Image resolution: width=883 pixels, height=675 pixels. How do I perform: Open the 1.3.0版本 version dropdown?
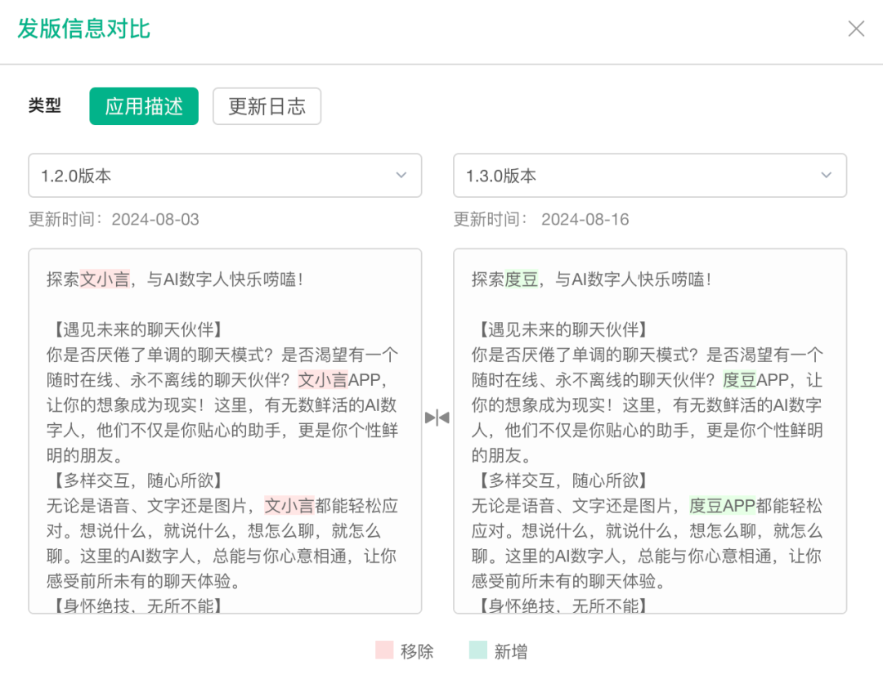pos(650,176)
